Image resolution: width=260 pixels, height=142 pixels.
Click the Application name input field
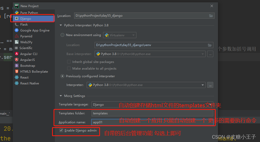click(152, 122)
